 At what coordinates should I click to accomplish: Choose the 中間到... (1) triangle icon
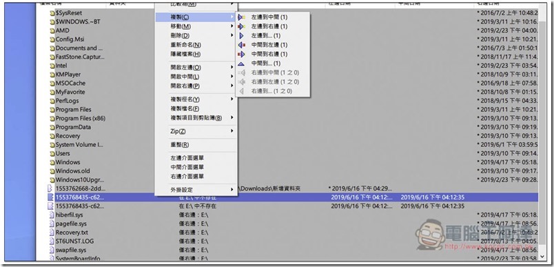241,63
